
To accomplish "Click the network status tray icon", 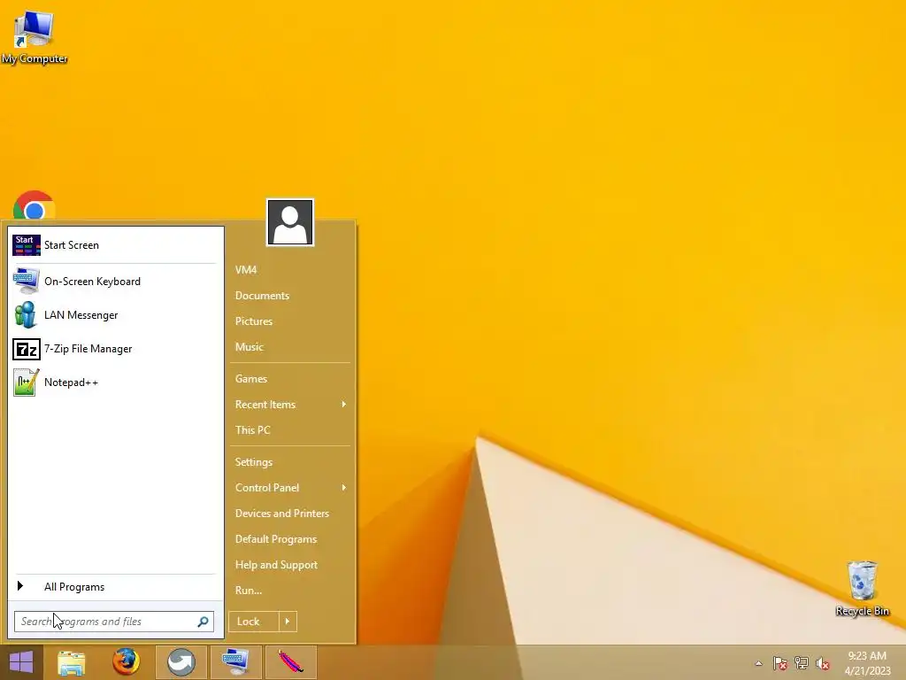I will pyautogui.click(x=802, y=663).
